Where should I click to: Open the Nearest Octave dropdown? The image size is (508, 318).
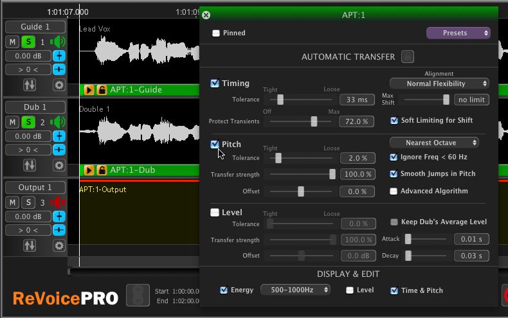[434, 143]
